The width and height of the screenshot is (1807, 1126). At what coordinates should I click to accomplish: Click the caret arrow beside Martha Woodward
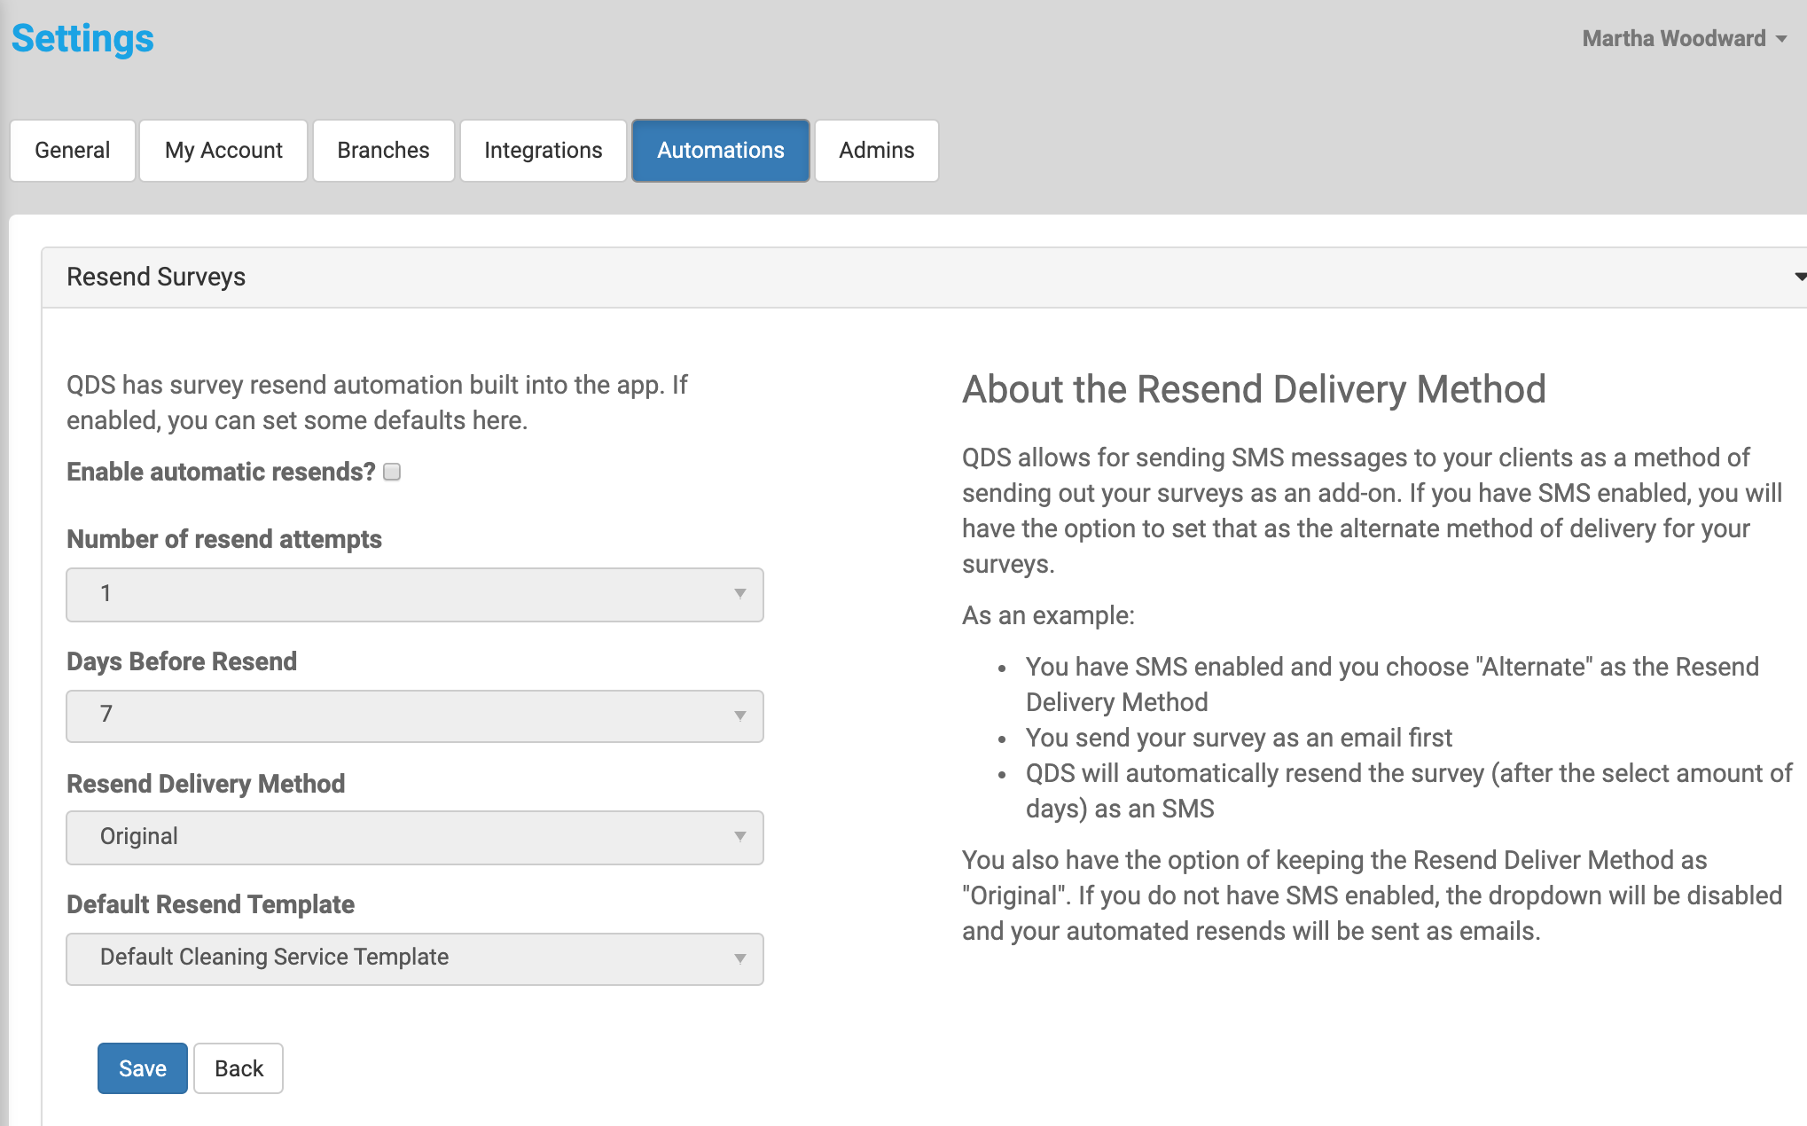pyautogui.click(x=1781, y=39)
